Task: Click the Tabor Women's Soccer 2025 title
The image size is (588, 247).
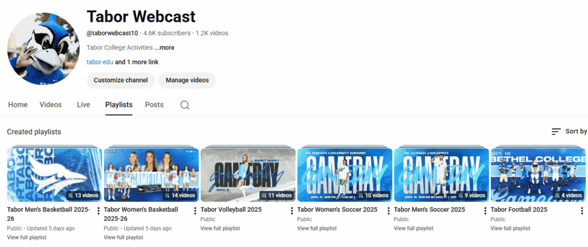Action: coord(337,210)
